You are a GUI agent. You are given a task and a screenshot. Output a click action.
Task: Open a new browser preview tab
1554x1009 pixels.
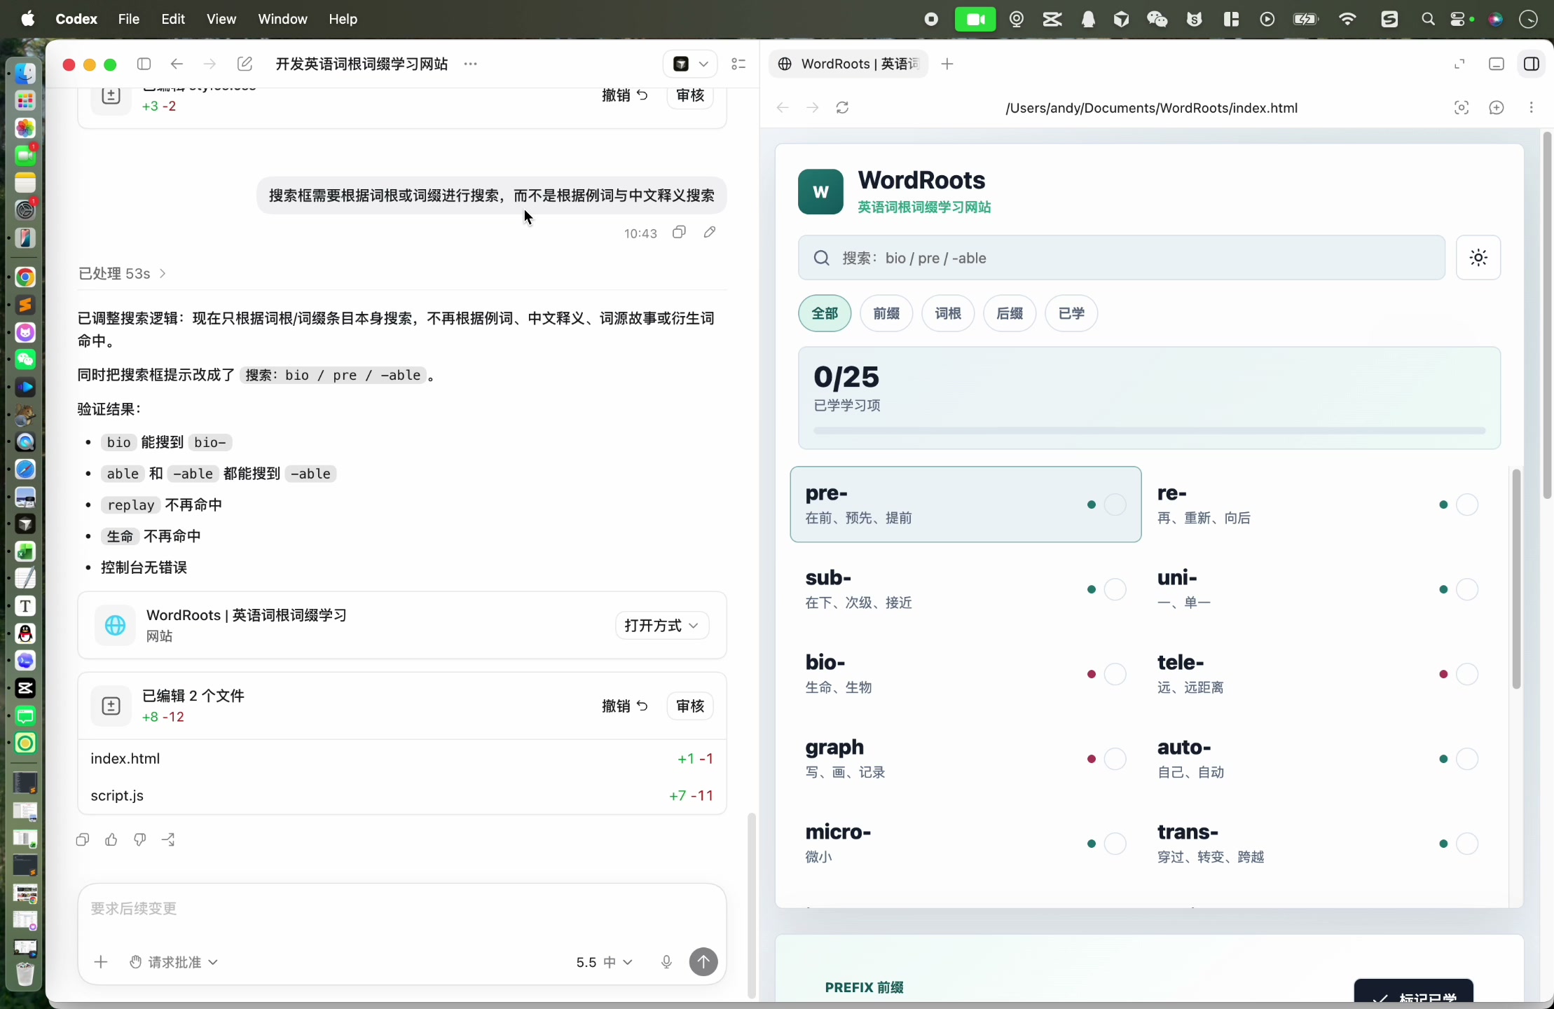click(x=947, y=64)
